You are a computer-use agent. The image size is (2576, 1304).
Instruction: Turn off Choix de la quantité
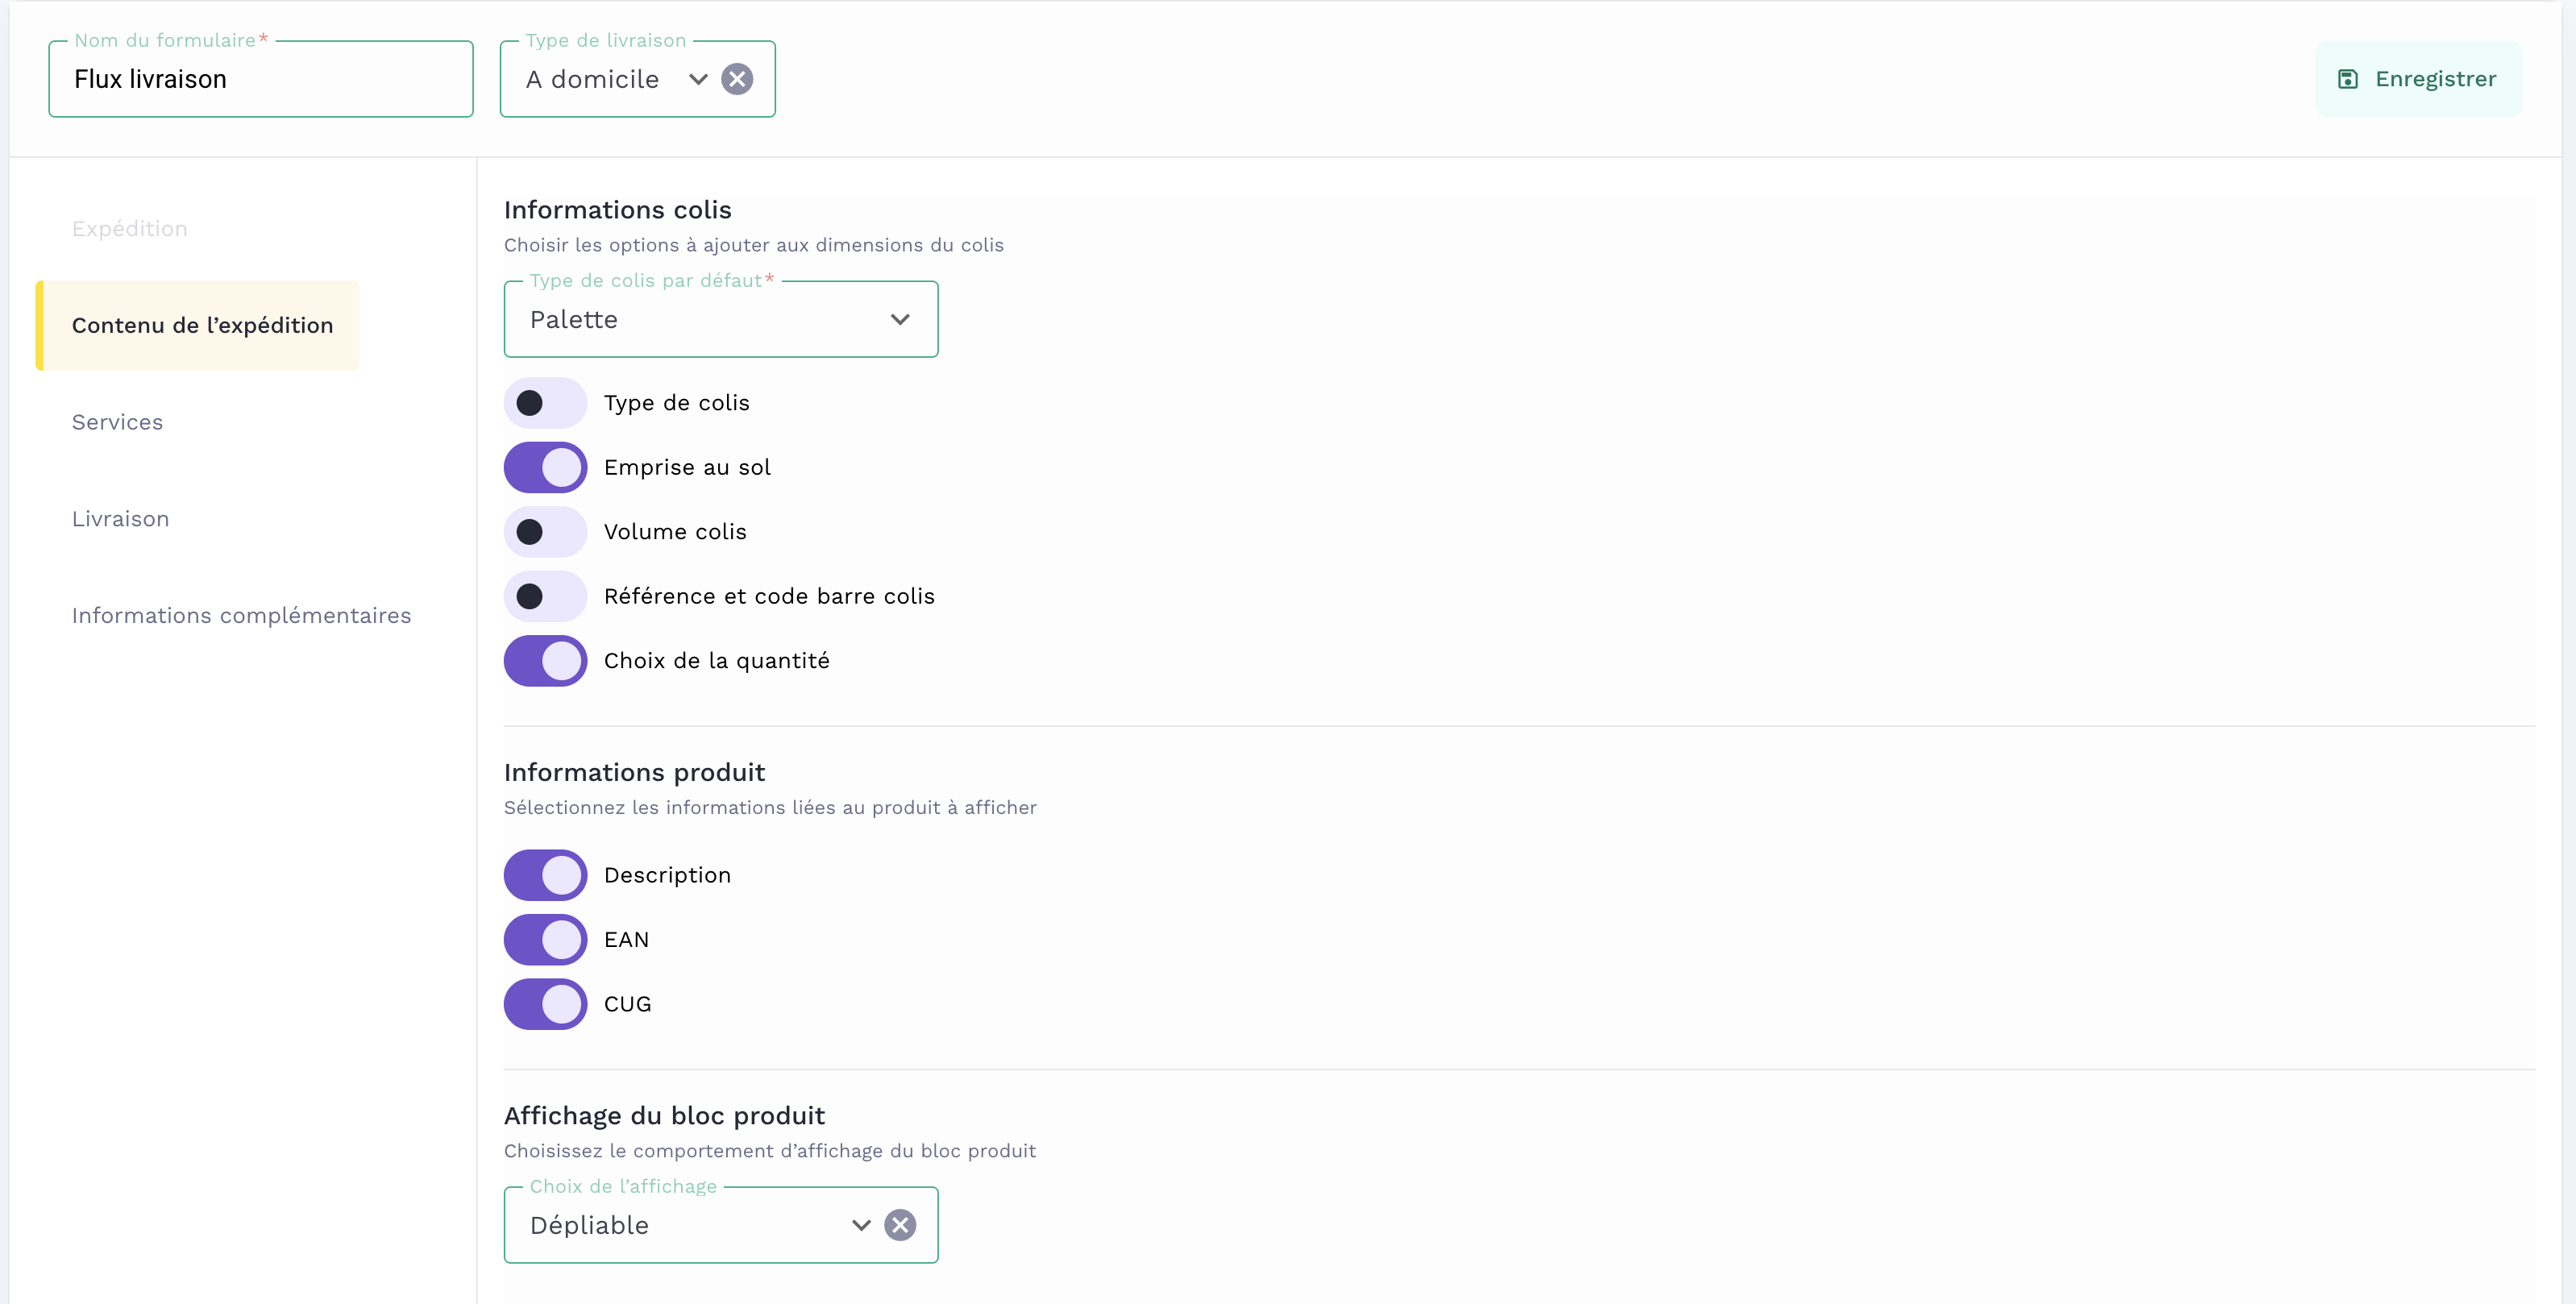(x=545, y=661)
